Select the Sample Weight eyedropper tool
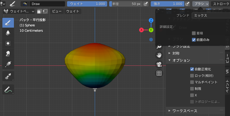The height and width of the screenshot is (116, 230). coord(8,76)
